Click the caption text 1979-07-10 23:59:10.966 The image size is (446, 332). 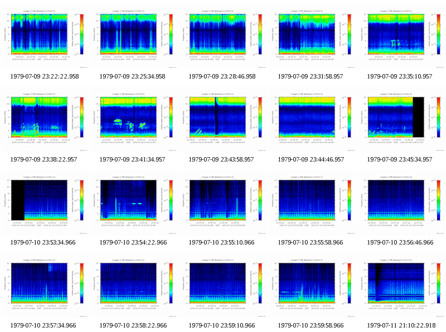tap(221, 325)
